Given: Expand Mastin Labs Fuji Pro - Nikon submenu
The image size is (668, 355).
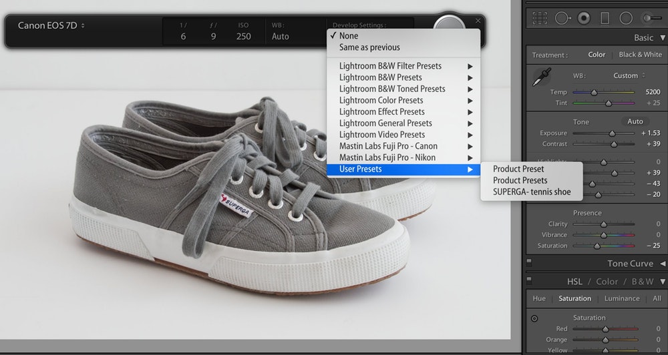Looking at the screenshot, I should coord(403,158).
